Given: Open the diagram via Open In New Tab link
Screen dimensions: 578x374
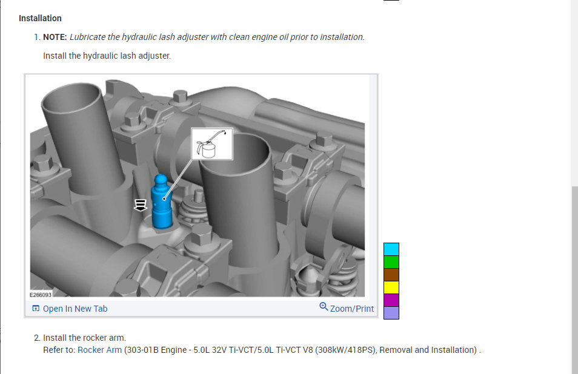Looking at the screenshot, I should pos(75,309).
